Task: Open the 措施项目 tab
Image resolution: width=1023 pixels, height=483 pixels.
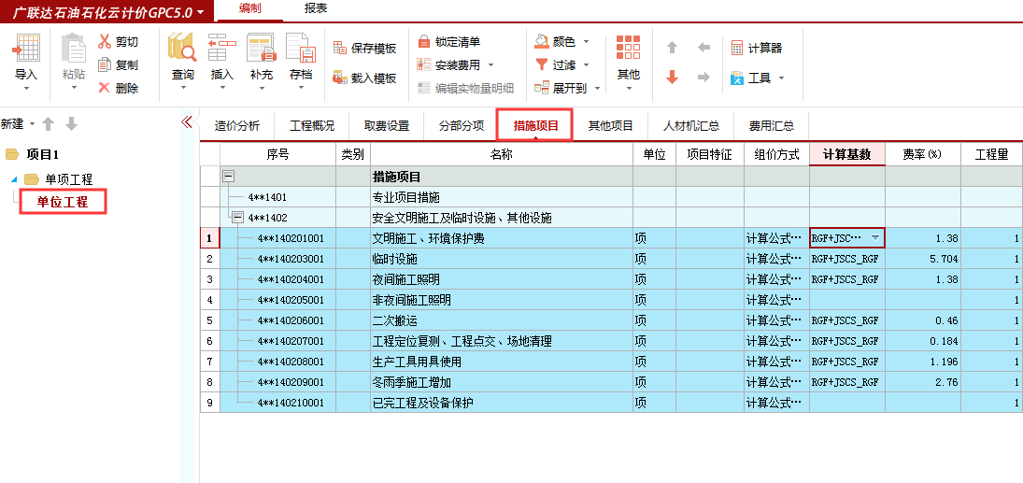Action: coord(535,125)
